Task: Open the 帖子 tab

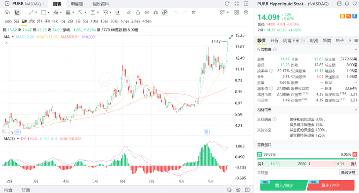Action: coord(340,41)
